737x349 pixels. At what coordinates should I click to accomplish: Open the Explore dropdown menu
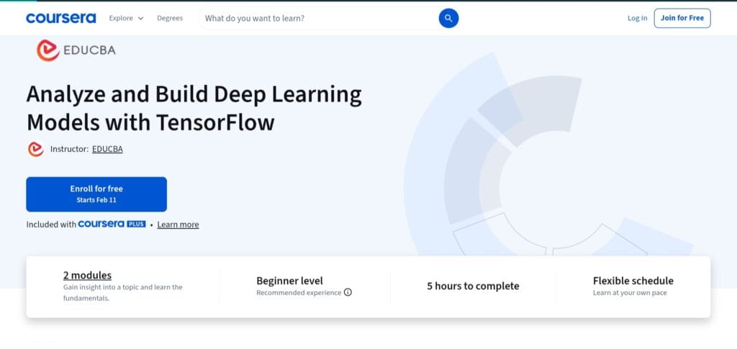click(x=126, y=18)
